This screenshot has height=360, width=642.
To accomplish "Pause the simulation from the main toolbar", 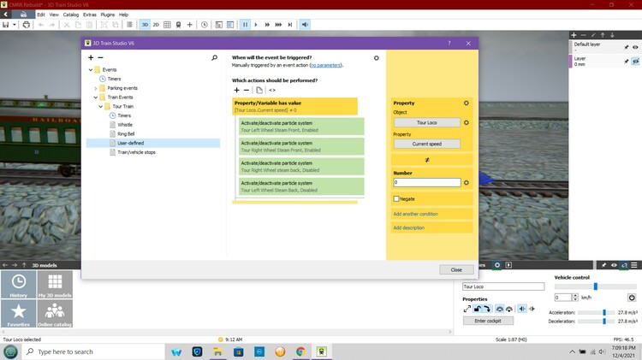I will coord(245,25).
